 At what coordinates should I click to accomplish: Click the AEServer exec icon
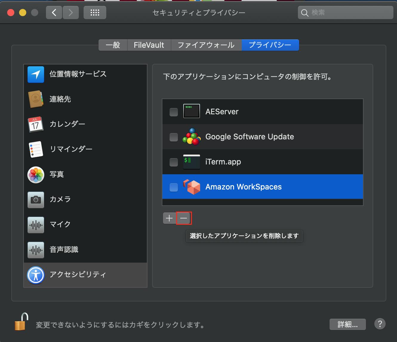coord(191,111)
